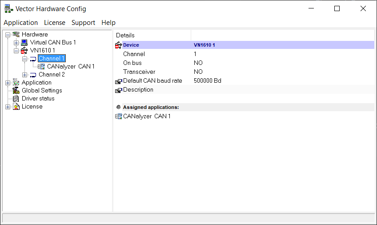
Task: Open the Application menu
Action: [21, 23]
